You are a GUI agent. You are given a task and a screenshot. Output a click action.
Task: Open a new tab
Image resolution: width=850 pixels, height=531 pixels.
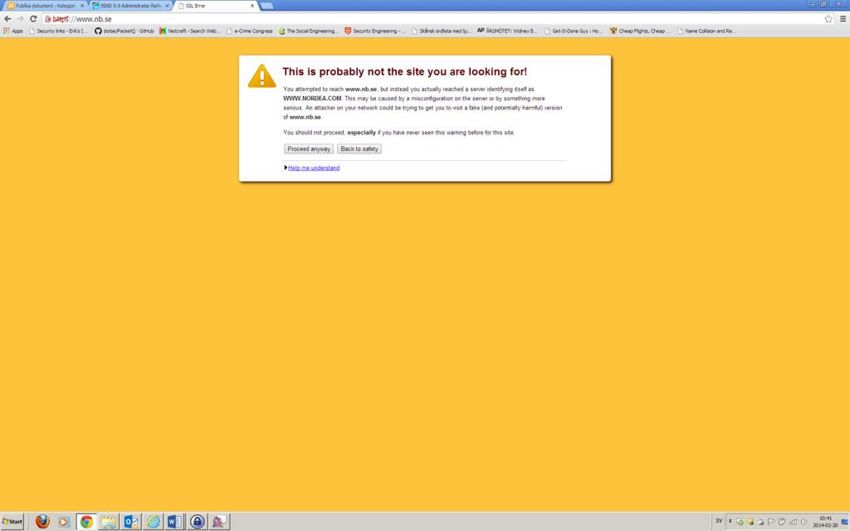point(266,6)
